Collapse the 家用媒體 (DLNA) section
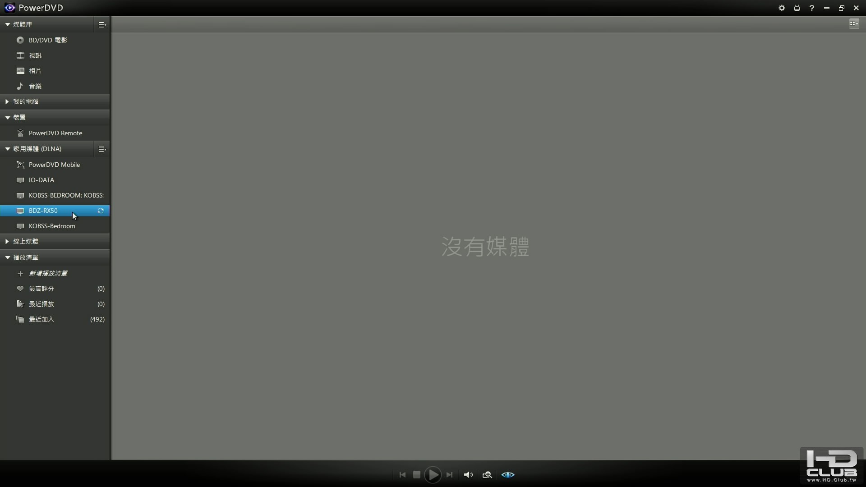The width and height of the screenshot is (866, 487). [7, 149]
